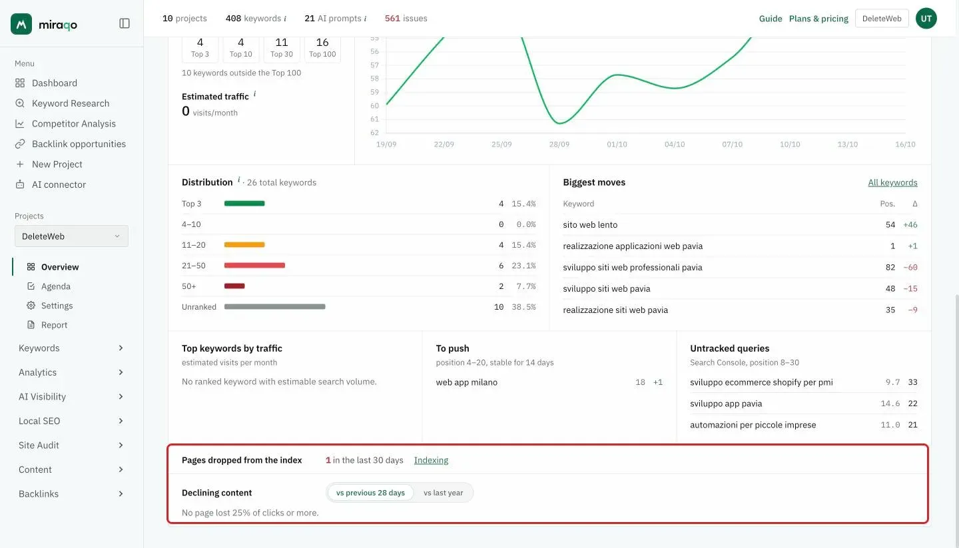Click the info icon beside Distribution
959x548 pixels.
point(238,180)
